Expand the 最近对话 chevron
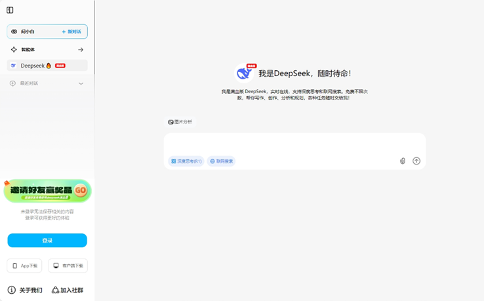This screenshot has width=484, height=301. tap(81, 83)
